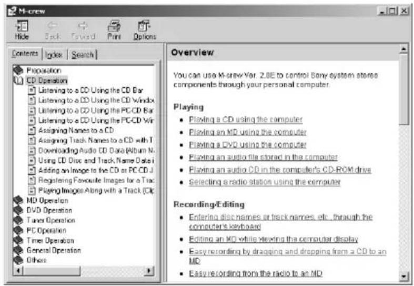414x286 pixels.
Task: Switch to the Index tab
Action: (x=54, y=55)
